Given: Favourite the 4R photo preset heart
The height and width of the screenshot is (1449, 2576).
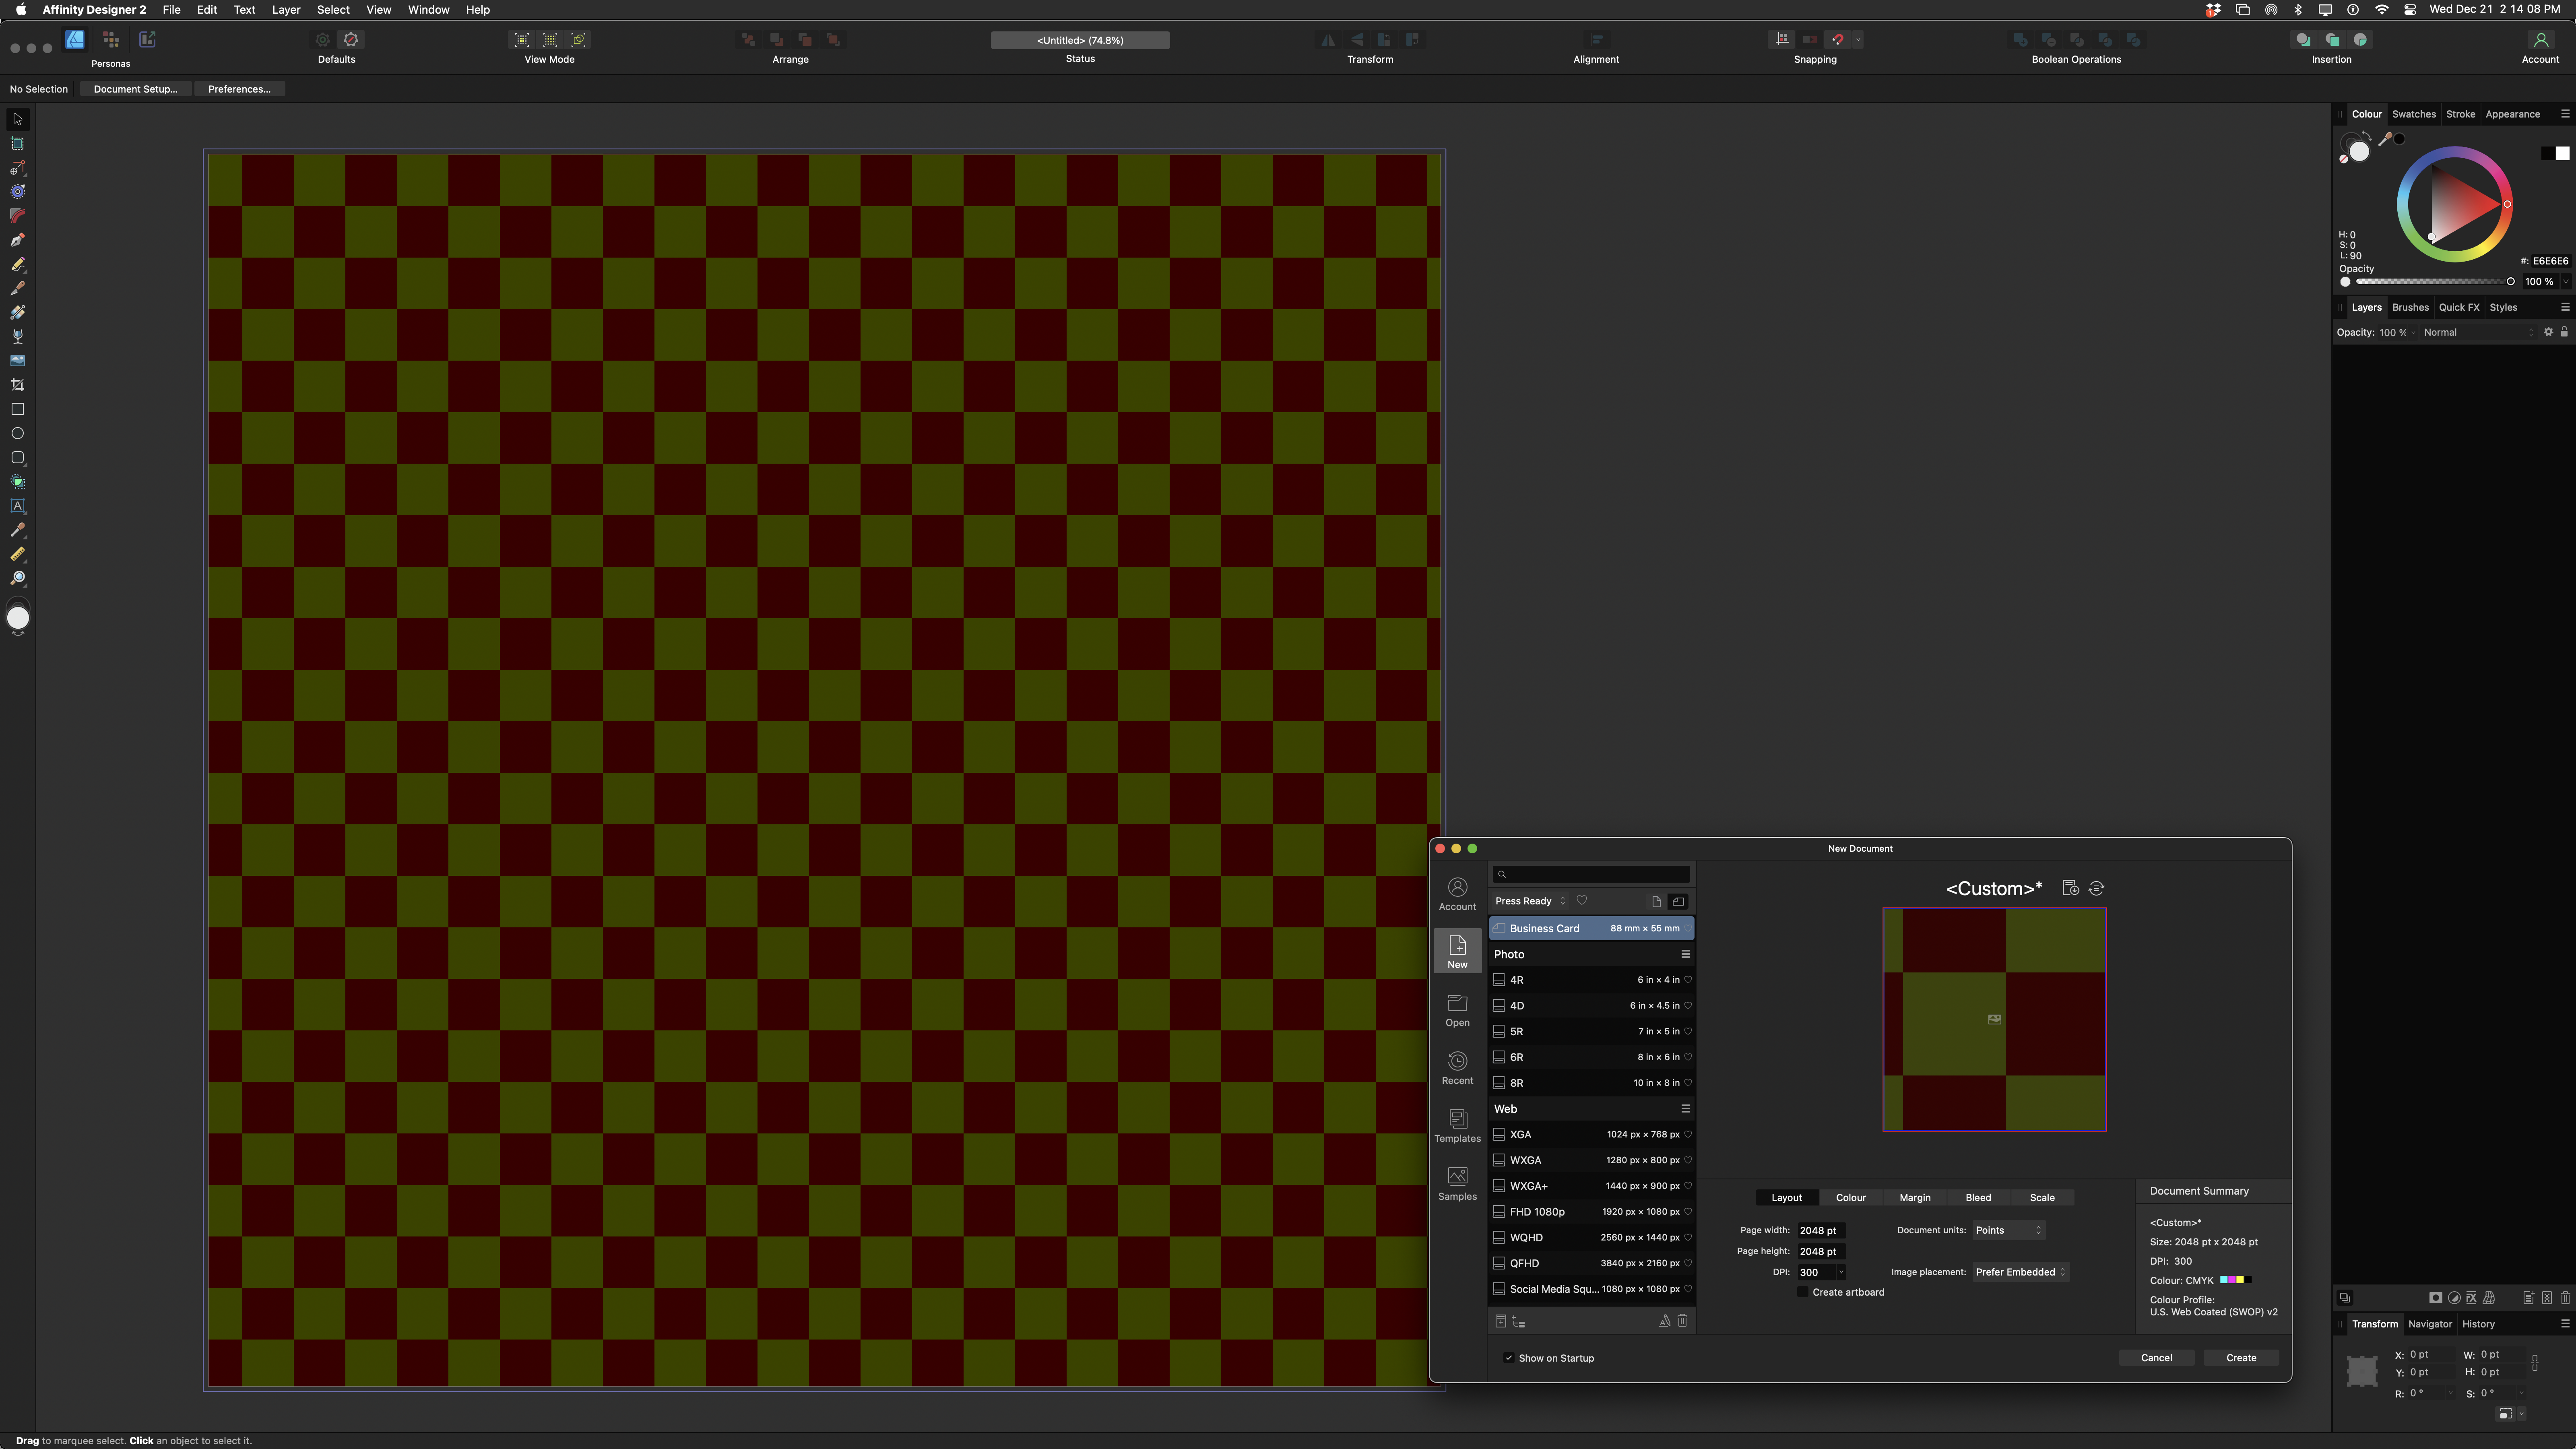Looking at the screenshot, I should click(1688, 980).
